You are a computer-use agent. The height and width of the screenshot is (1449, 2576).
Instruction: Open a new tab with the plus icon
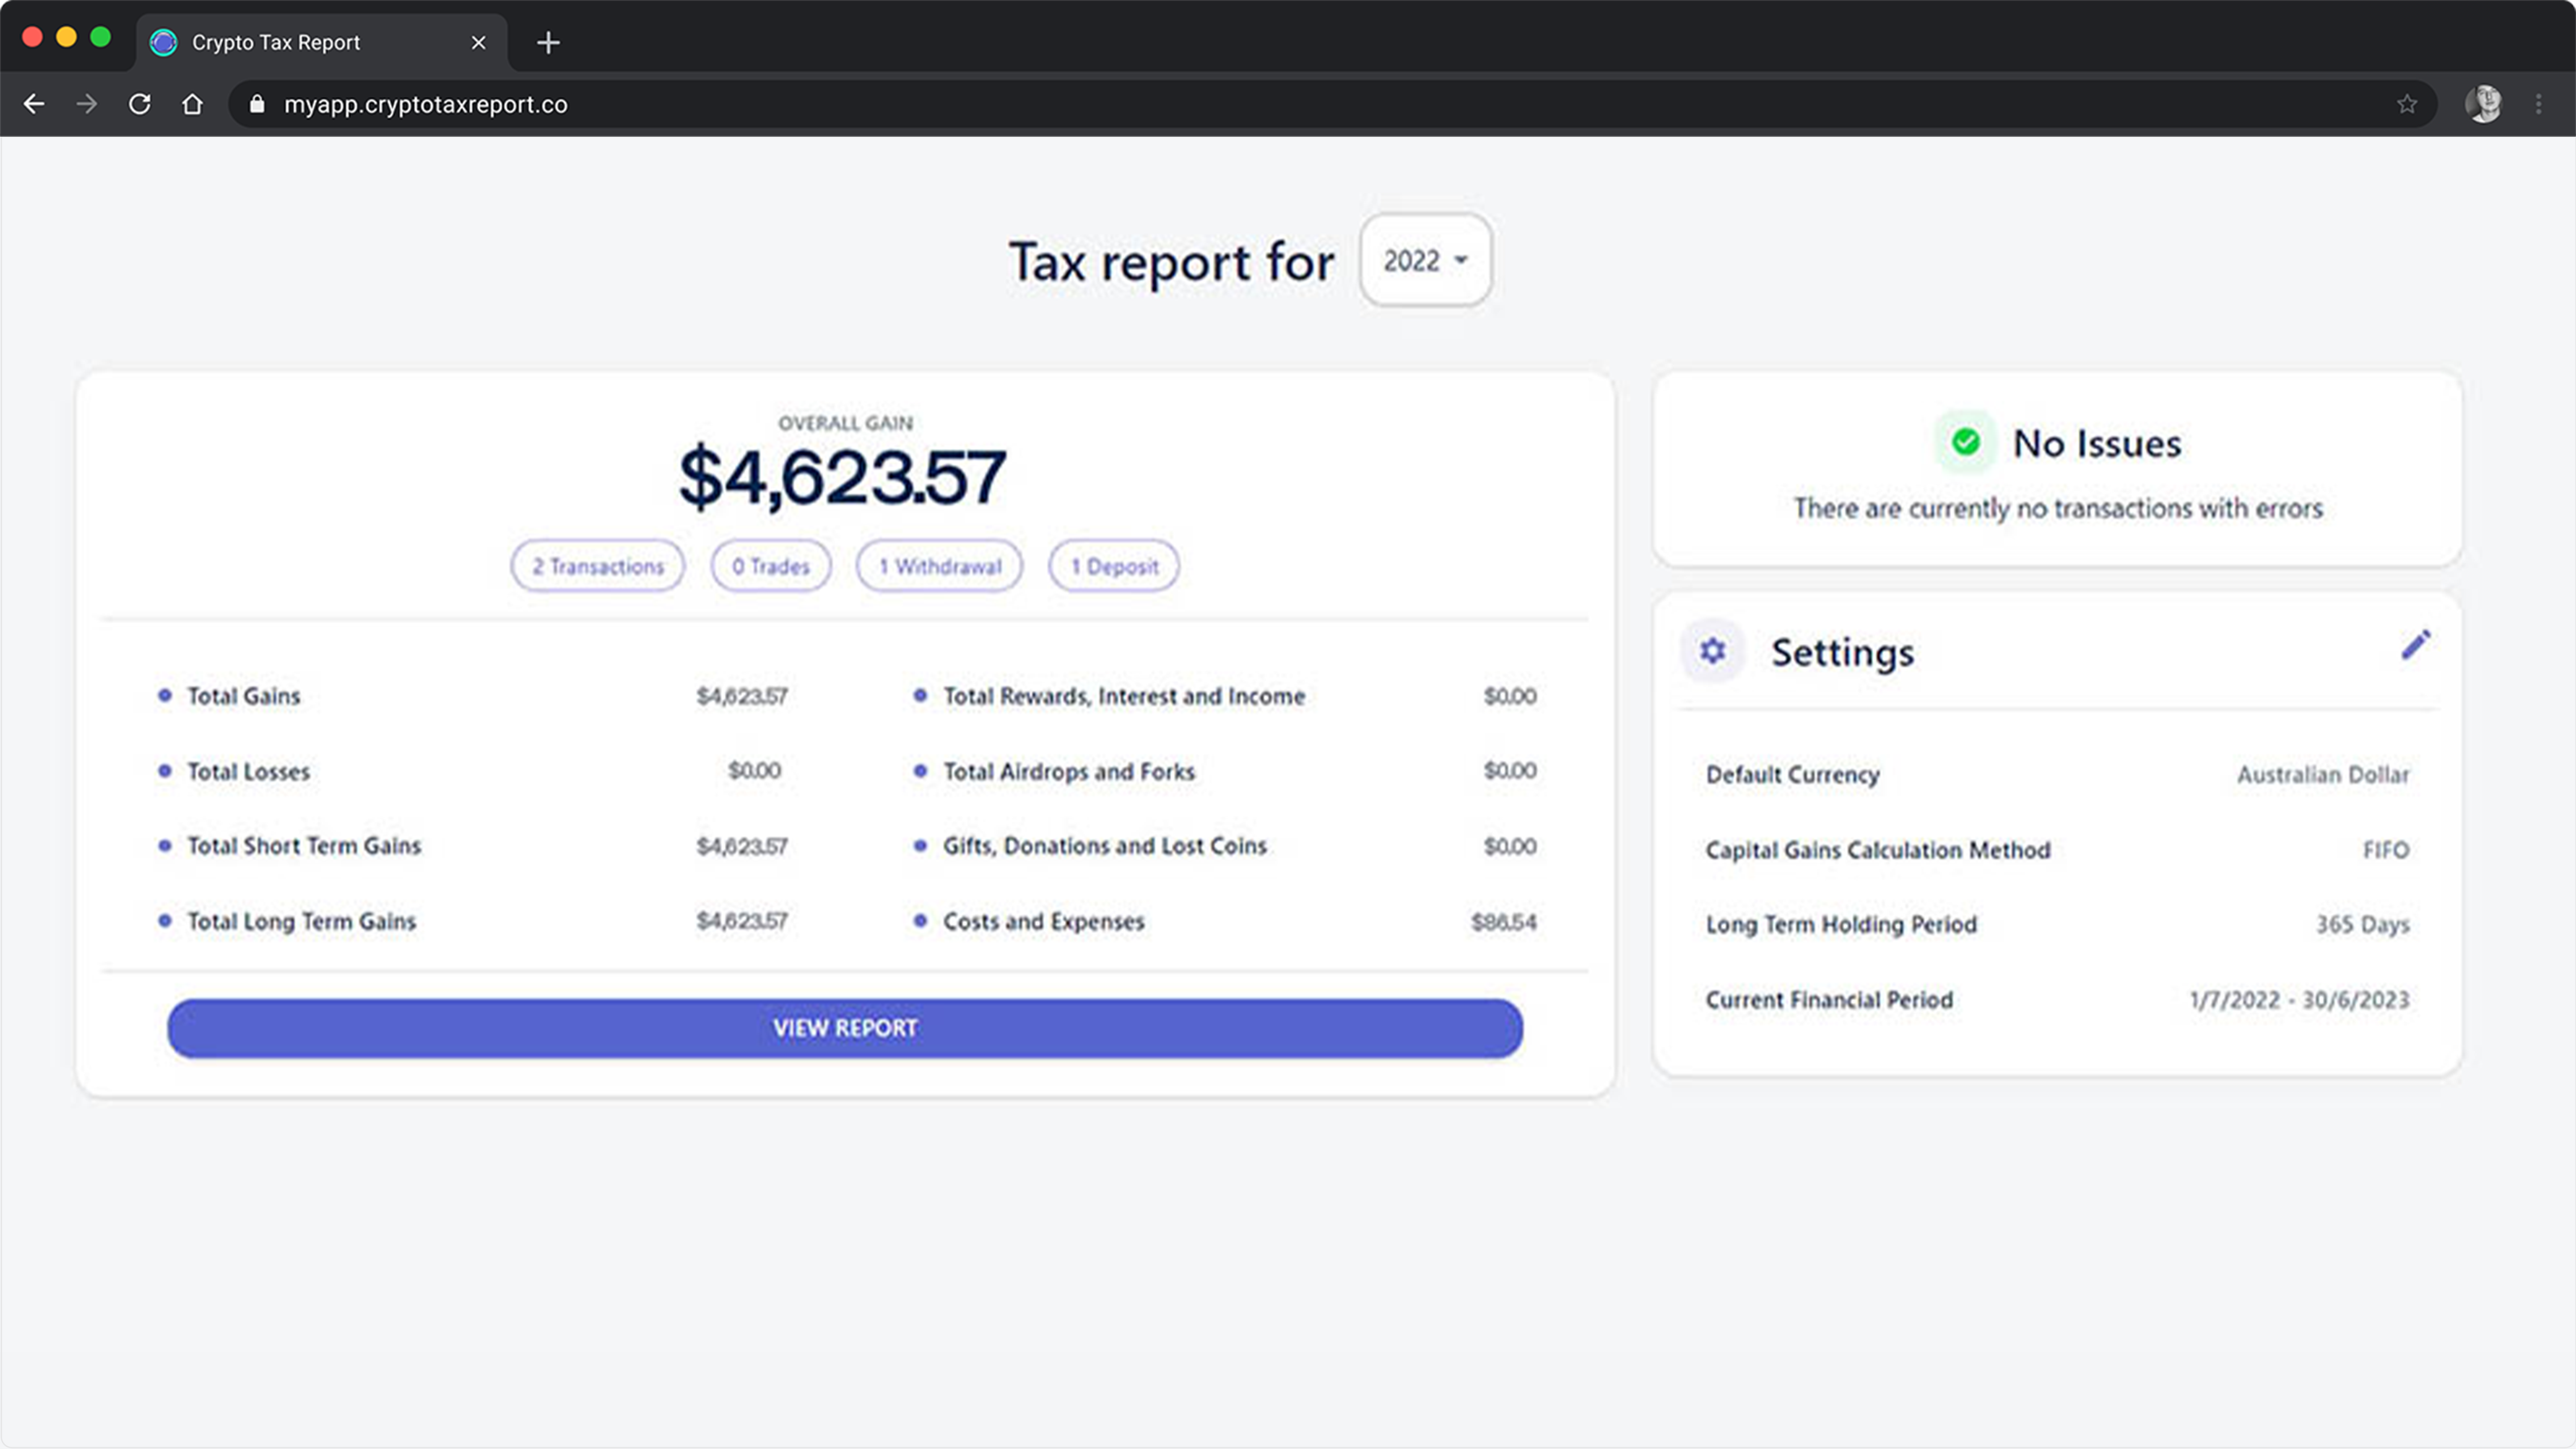pos(548,42)
